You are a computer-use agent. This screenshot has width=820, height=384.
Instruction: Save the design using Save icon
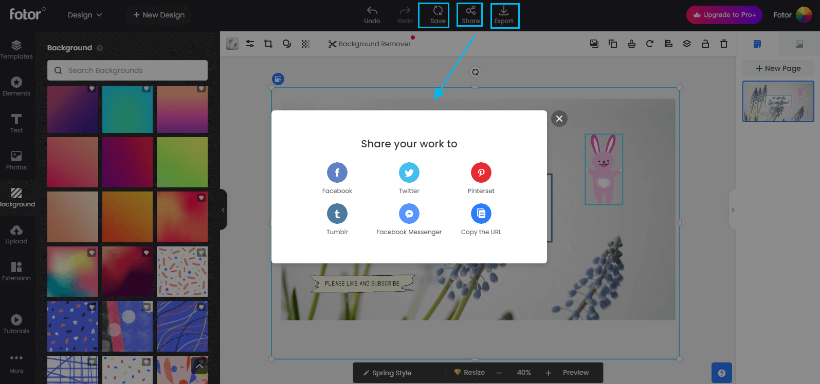(x=438, y=15)
